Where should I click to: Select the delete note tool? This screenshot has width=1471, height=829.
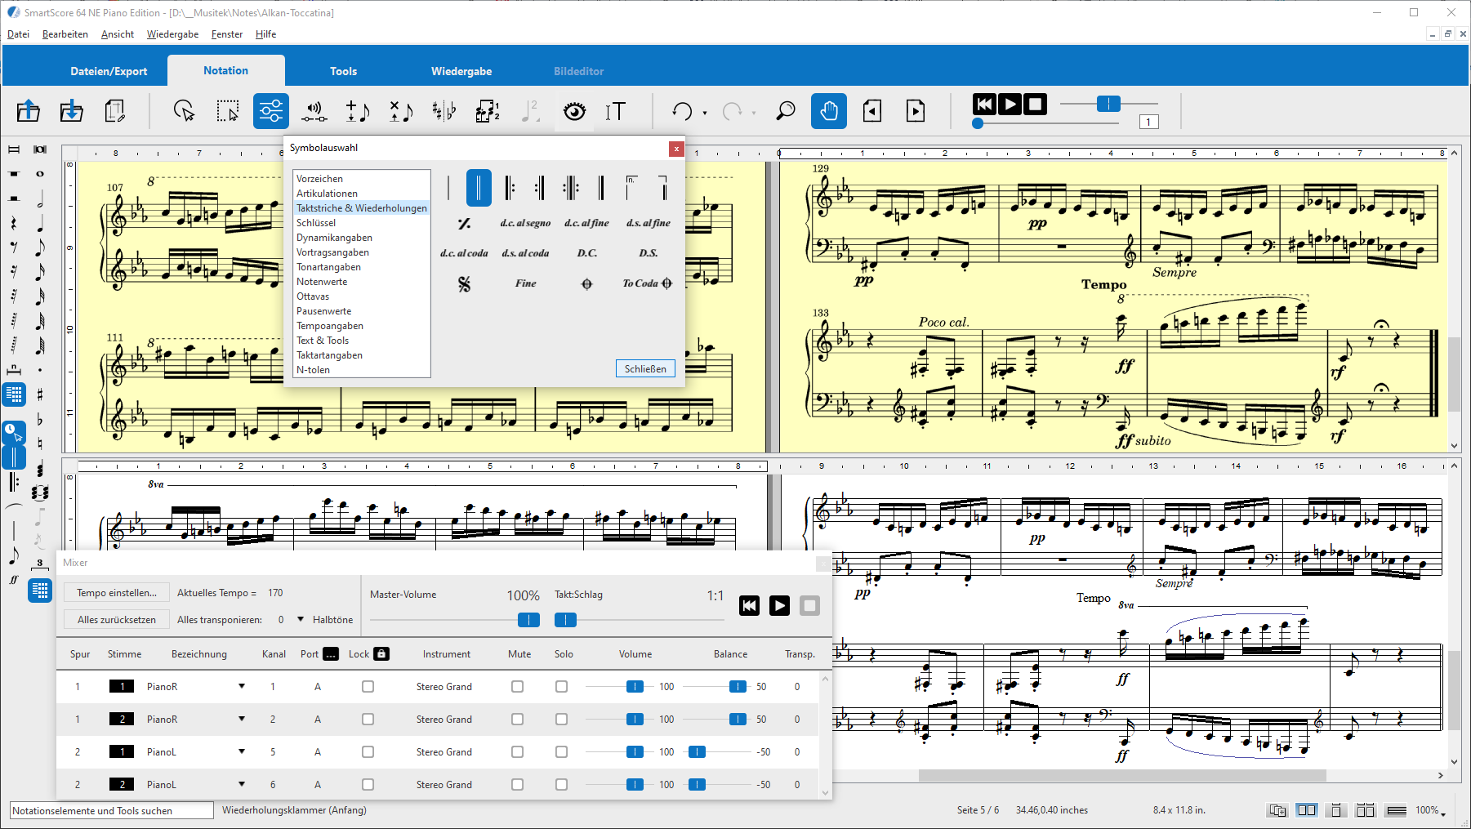[400, 111]
